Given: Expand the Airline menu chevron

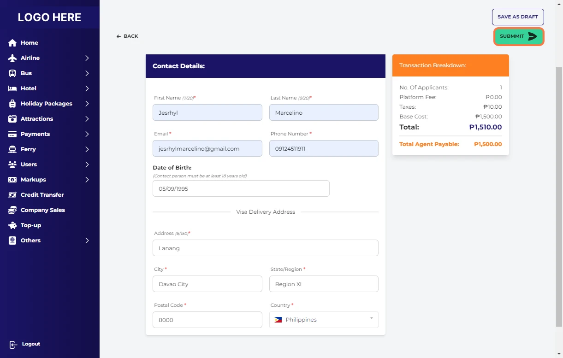Looking at the screenshot, I should click(x=87, y=58).
